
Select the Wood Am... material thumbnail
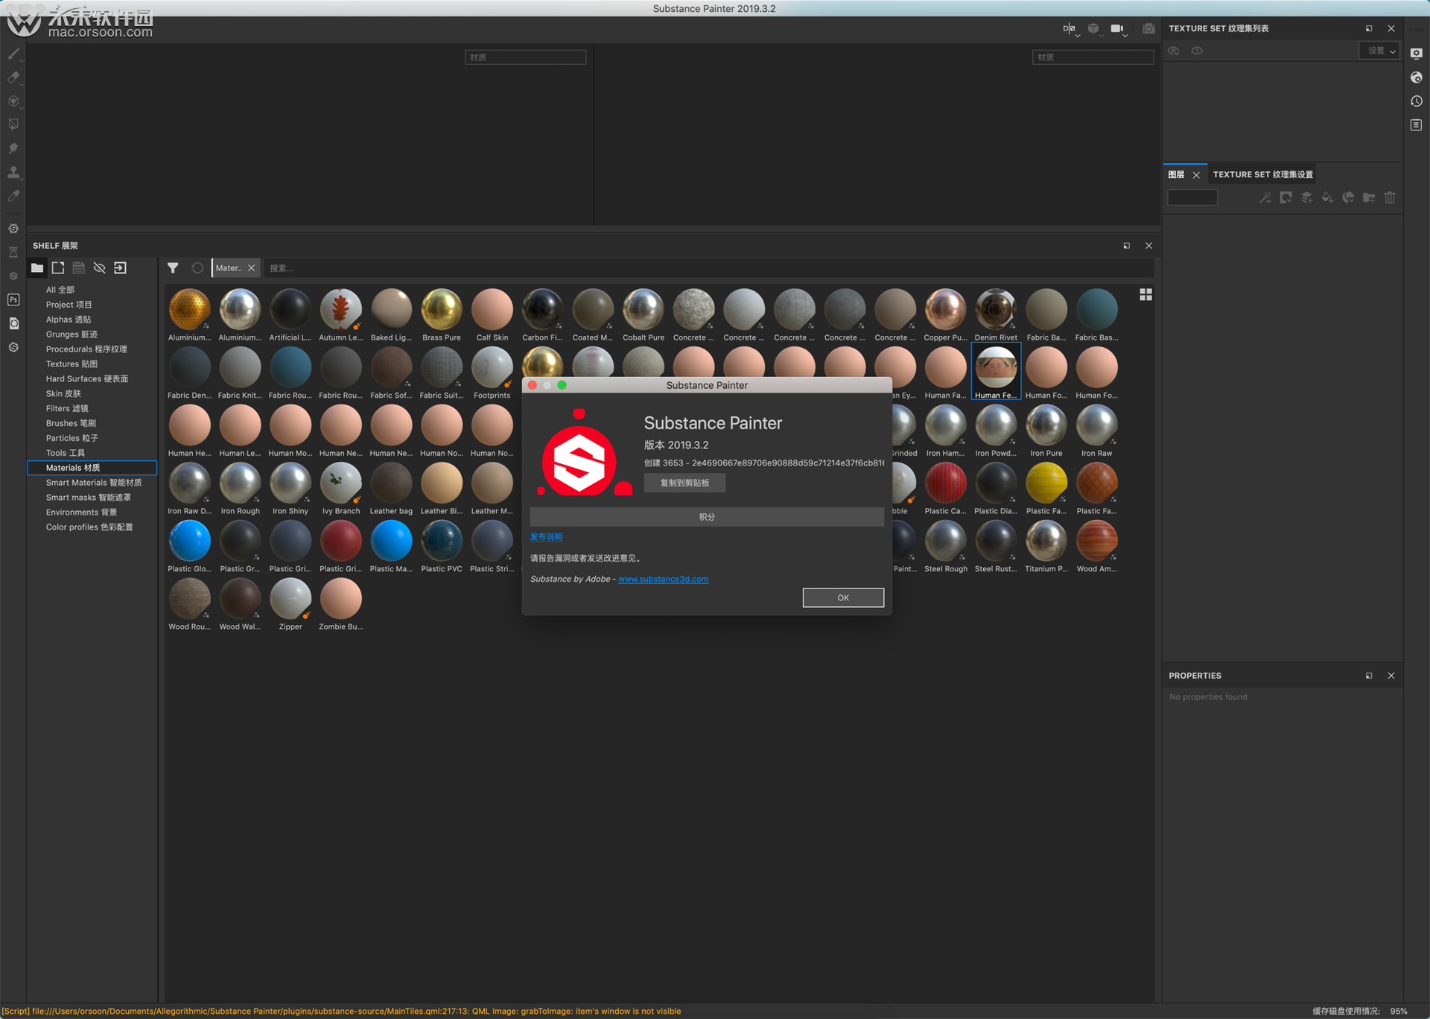[1096, 546]
